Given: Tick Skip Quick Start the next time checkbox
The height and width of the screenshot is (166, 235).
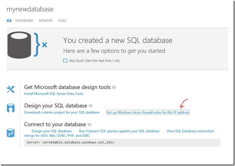Looking at the screenshot, I should (x=65, y=61).
